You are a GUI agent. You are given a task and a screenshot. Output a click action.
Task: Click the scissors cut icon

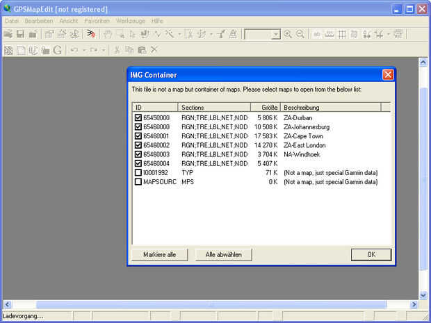click(117, 50)
